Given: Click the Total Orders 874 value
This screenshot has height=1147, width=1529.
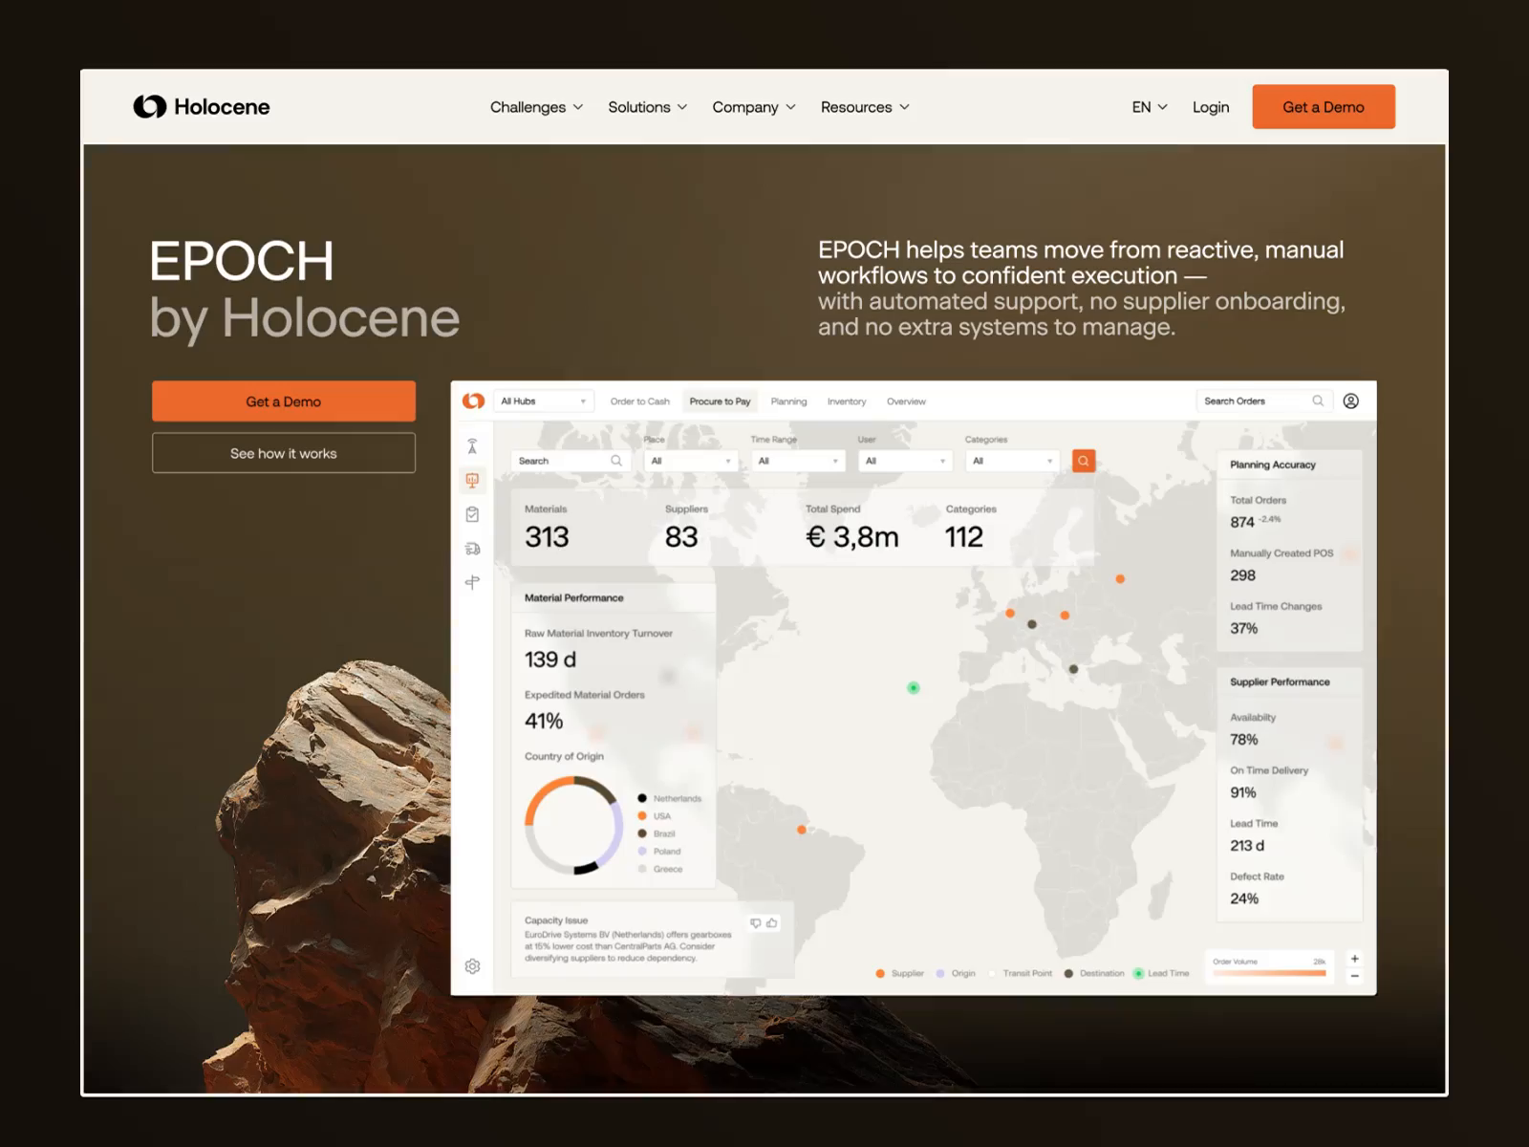Looking at the screenshot, I should coord(1242,522).
